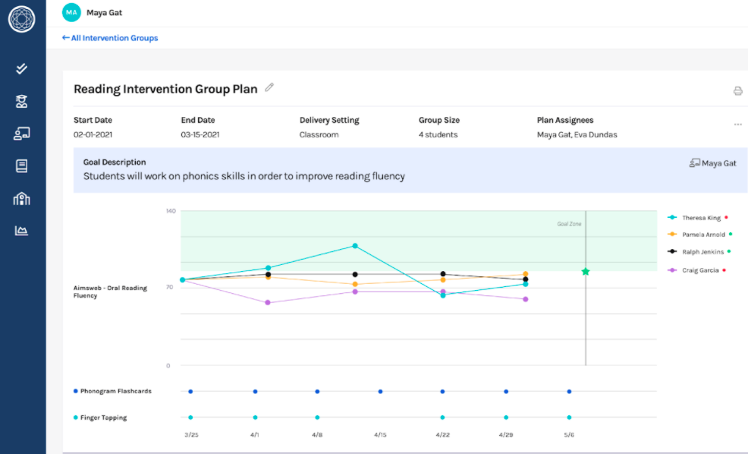
Task: Select the green goal star on the chart
Action: coord(585,271)
